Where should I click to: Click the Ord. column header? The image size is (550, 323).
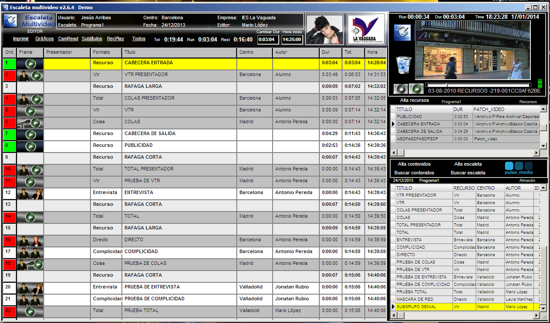(10, 52)
